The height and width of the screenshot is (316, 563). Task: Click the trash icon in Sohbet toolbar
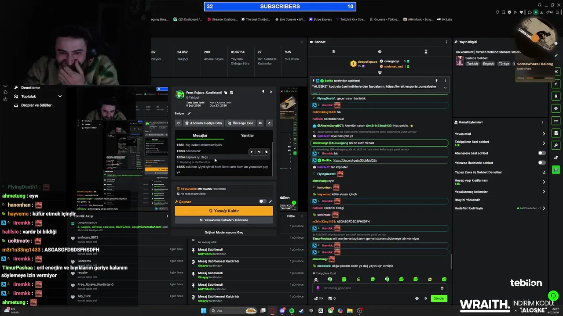[x=333, y=52]
